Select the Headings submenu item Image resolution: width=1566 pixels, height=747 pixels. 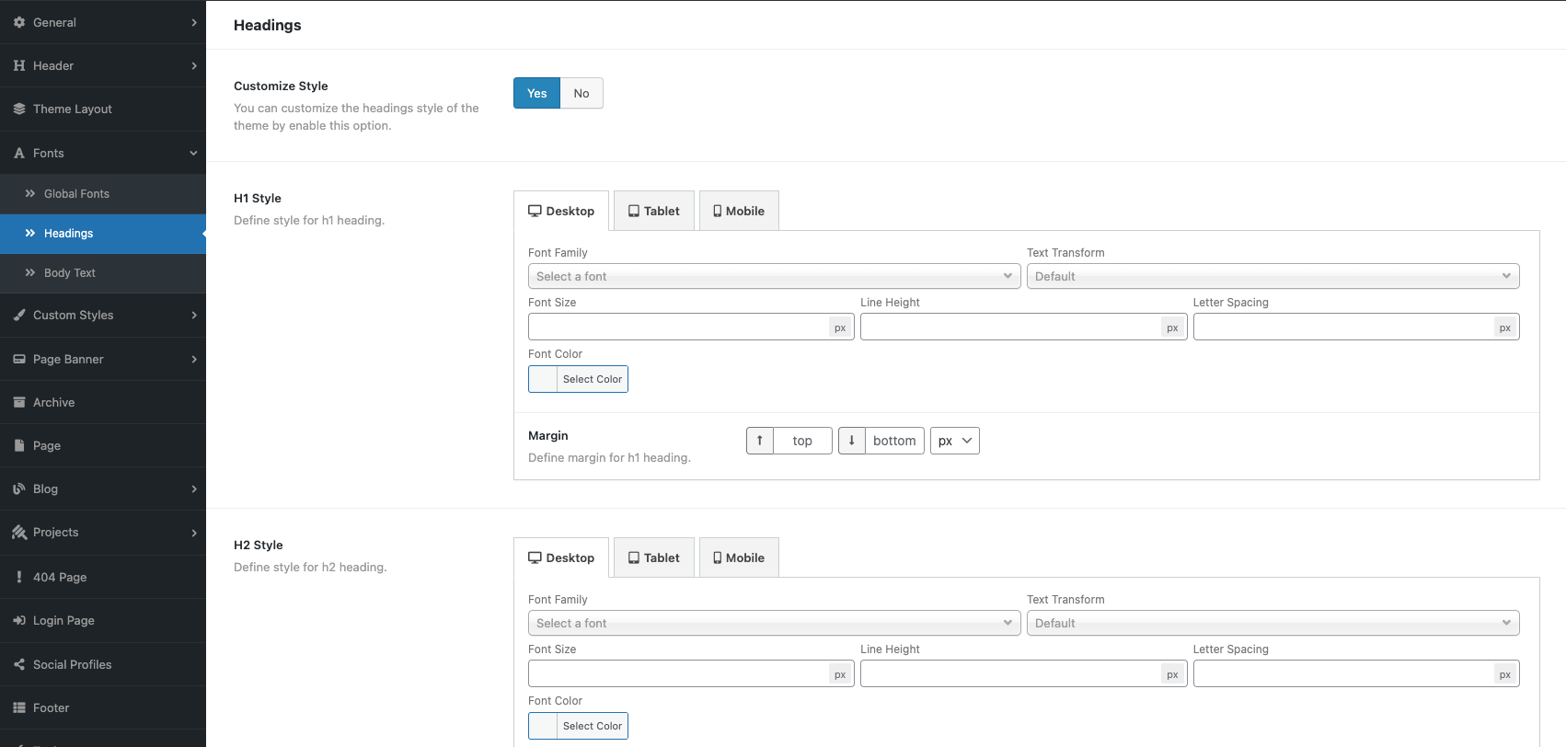pos(103,233)
